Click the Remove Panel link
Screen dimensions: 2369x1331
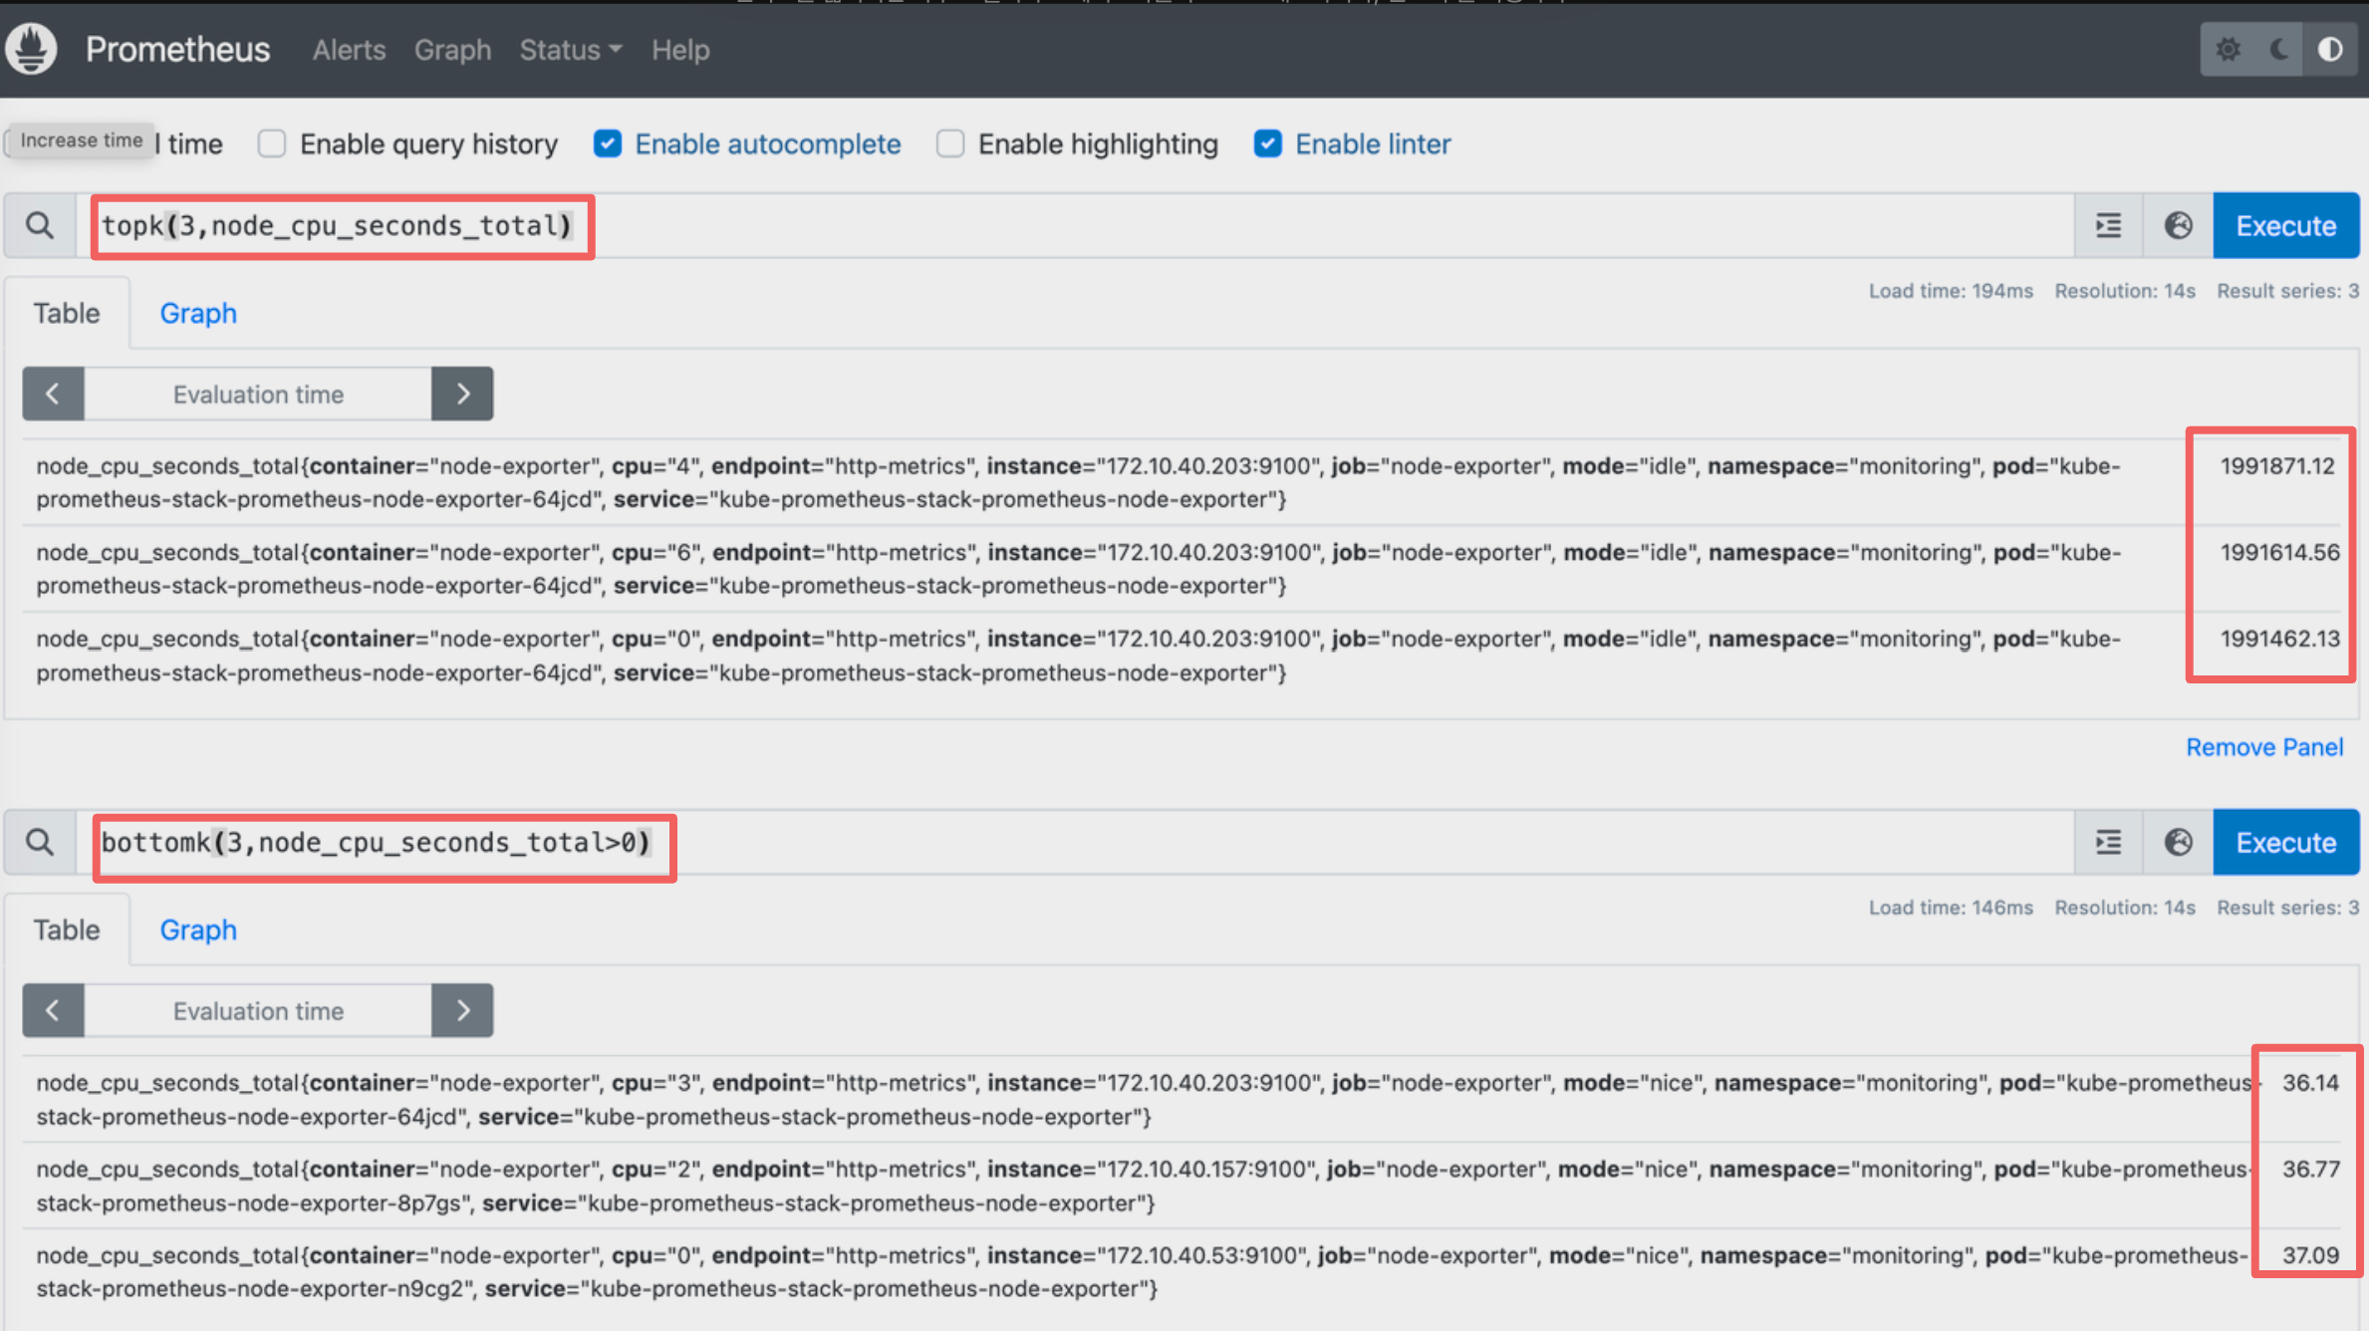coord(2263,747)
